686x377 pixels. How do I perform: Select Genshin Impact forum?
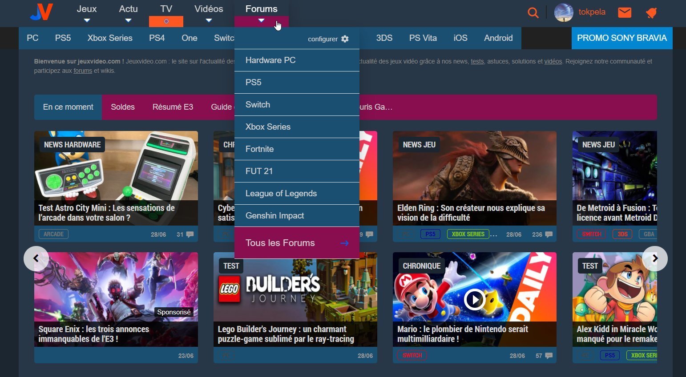[x=297, y=216]
